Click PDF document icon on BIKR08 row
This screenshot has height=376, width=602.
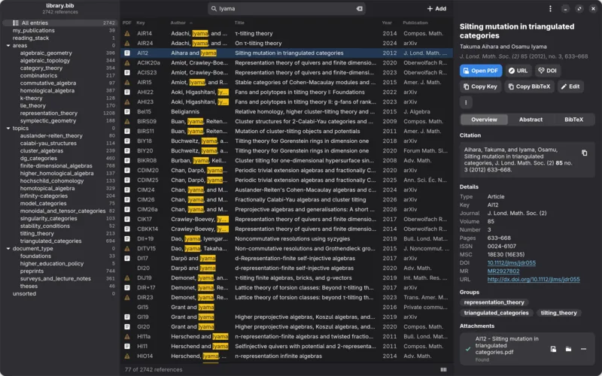pyautogui.click(x=127, y=160)
